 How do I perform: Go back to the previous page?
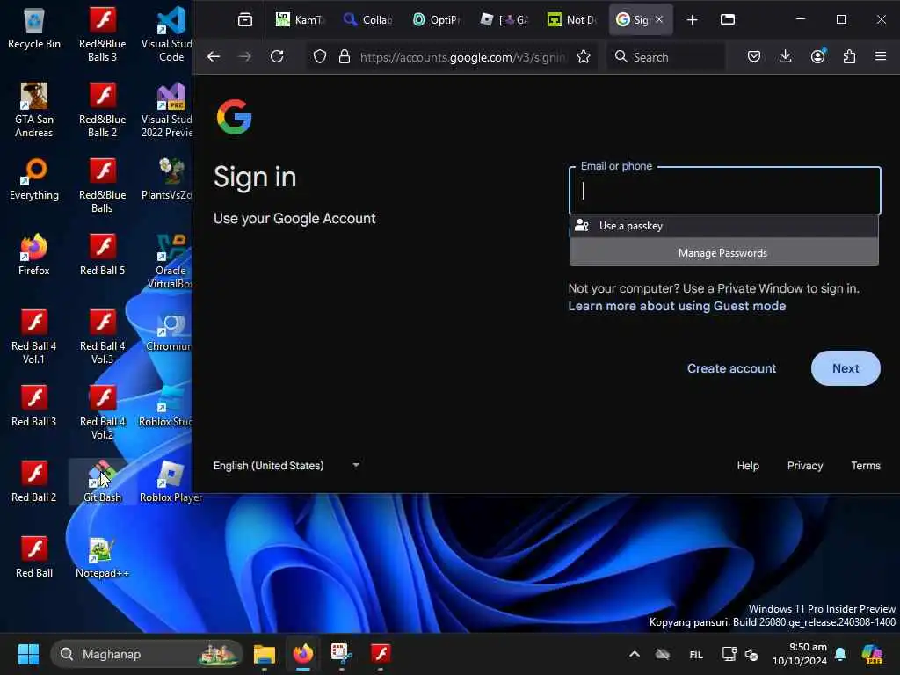(214, 57)
